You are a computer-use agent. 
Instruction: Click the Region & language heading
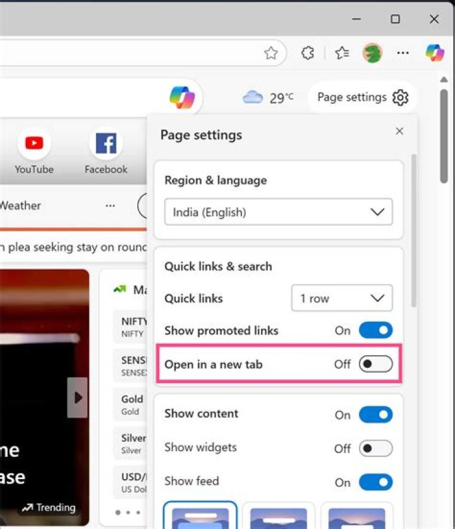pyautogui.click(x=215, y=180)
